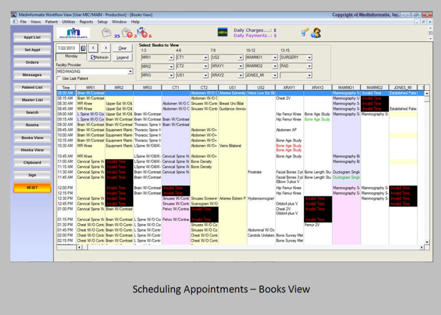Viewport: 441px width, 315px height.
Task: Click the green Daily Charges monitor icon
Action: click(x=223, y=33)
